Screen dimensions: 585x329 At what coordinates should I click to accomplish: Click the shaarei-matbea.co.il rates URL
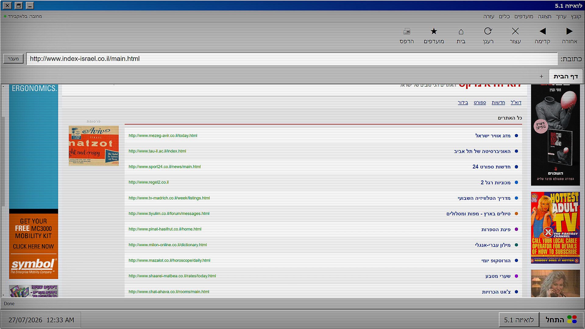tap(172, 276)
